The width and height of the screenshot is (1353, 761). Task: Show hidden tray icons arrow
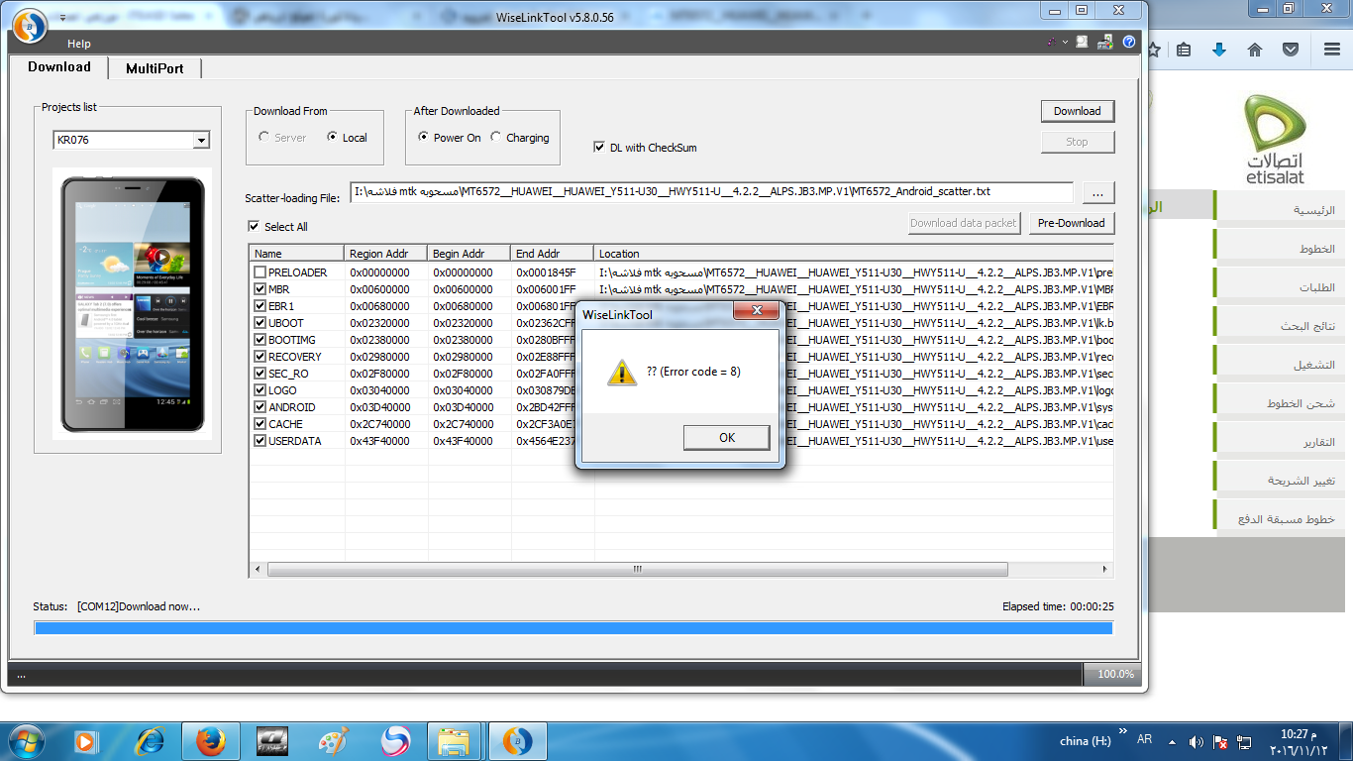point(1173,741)
